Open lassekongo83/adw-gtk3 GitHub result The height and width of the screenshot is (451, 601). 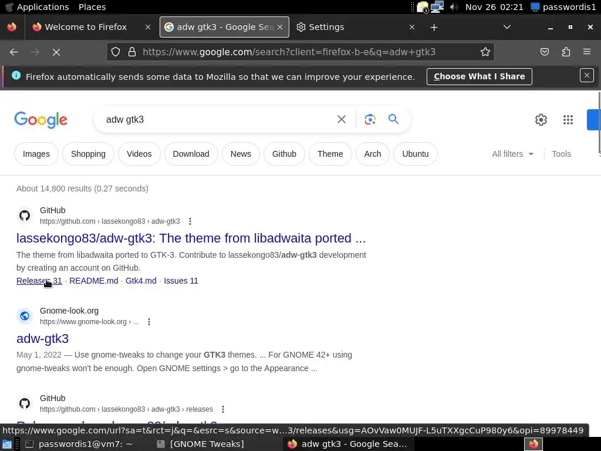click(x=191, y=238)
